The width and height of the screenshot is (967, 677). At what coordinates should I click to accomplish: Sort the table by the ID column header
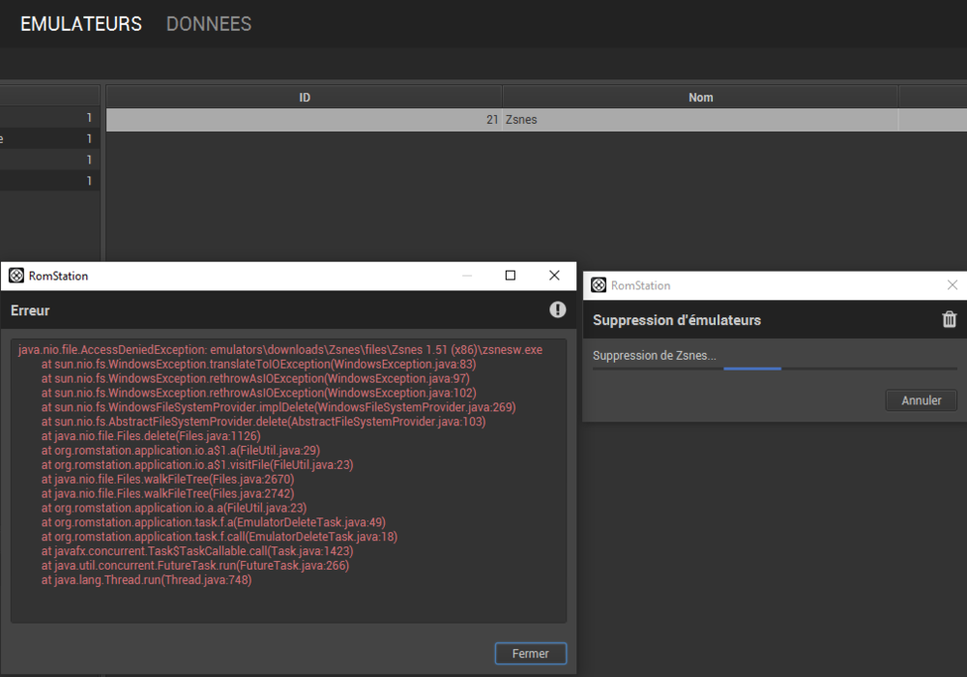tap(304, 98)
